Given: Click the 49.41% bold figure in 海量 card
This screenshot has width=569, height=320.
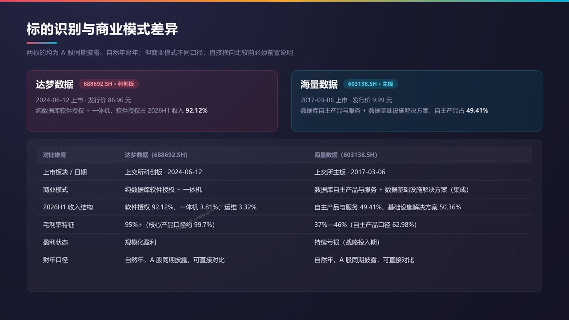Looking at the screenshot, I should 477,110.
